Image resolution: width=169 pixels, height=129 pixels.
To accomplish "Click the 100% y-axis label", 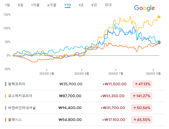I will (x=7, y=28).
